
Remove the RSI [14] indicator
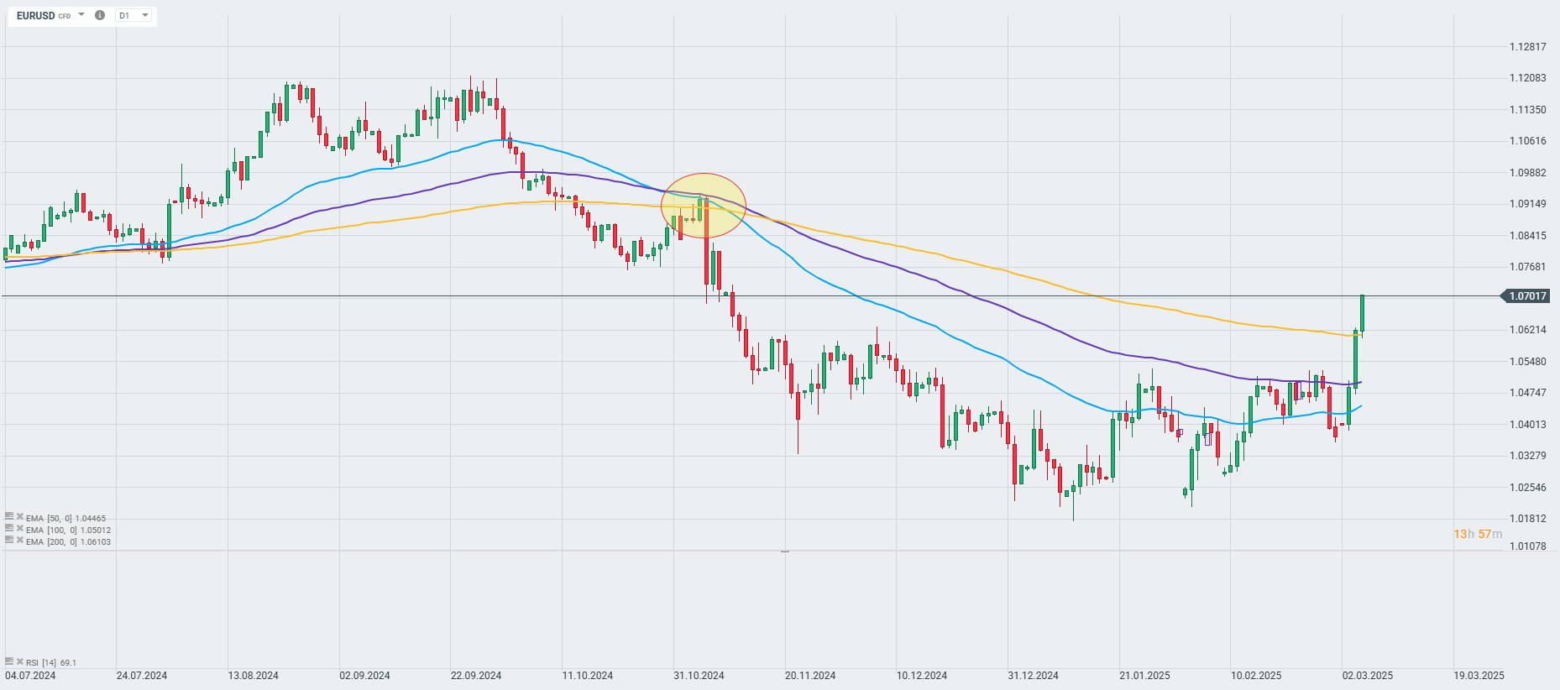(20, 661)
